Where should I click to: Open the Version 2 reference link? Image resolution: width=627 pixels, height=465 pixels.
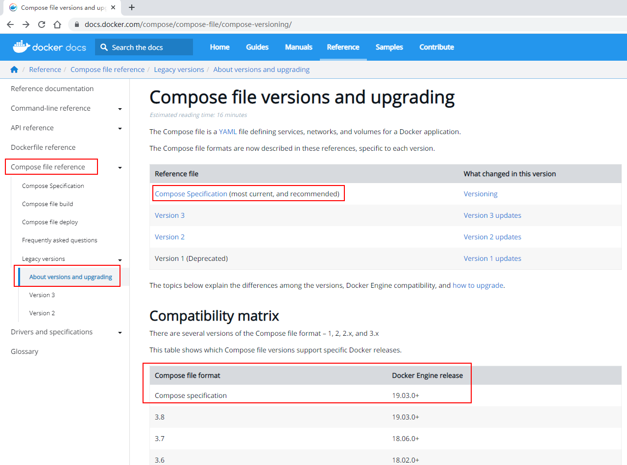click(169, 237)
